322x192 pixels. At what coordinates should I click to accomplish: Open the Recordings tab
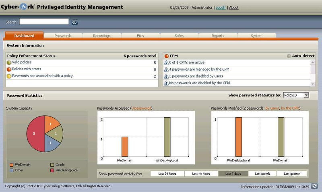click(102, 36)
